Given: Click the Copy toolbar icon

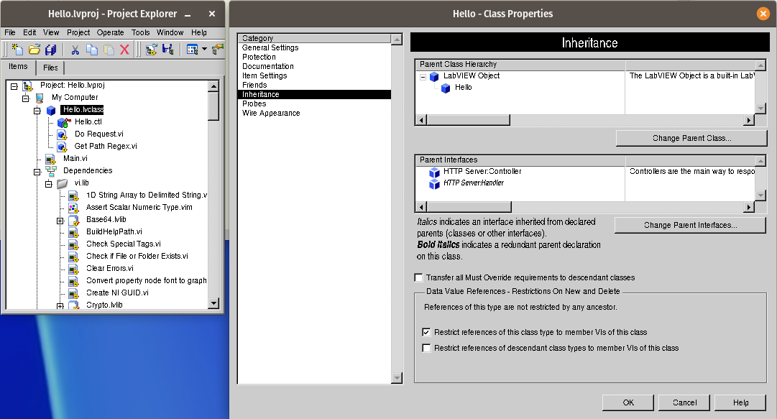Looking at the screenshot, I should [92, 49].
